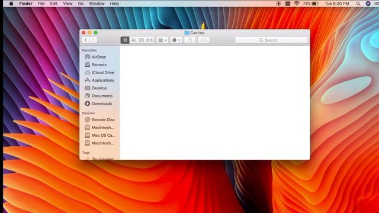Select Recents in the sidebar
The image size is (379, 213).
click(99, 64)
